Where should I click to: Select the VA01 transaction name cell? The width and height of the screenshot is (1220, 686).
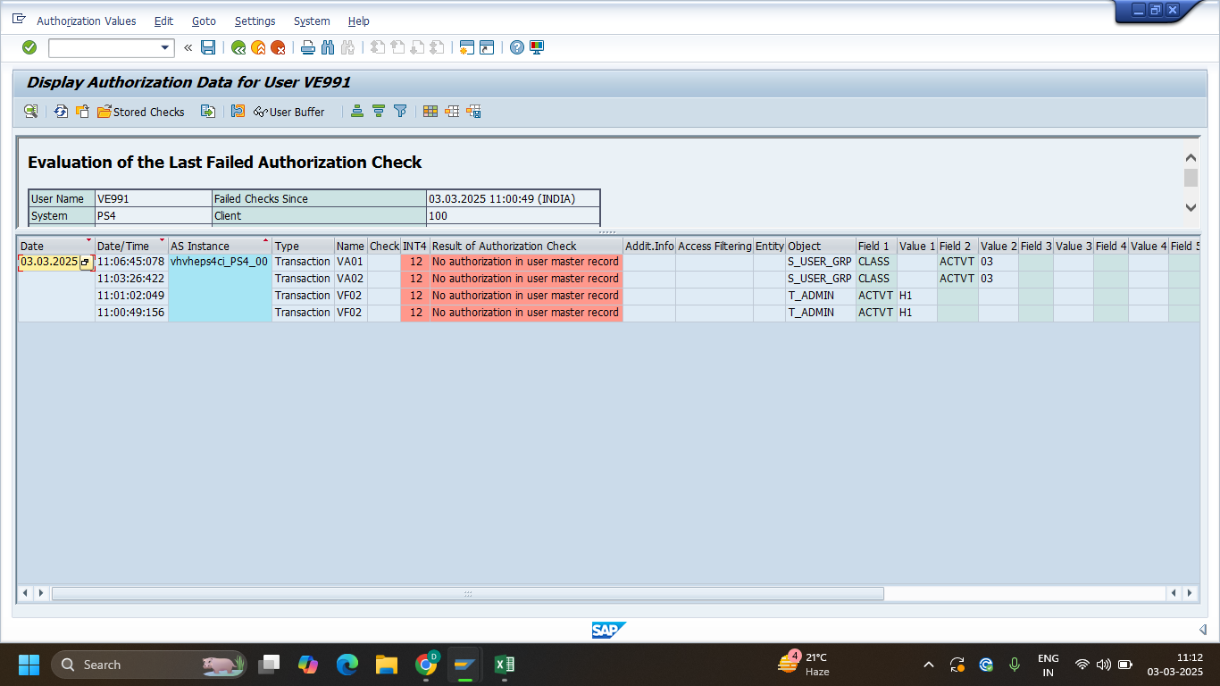[x=350, y=262]
